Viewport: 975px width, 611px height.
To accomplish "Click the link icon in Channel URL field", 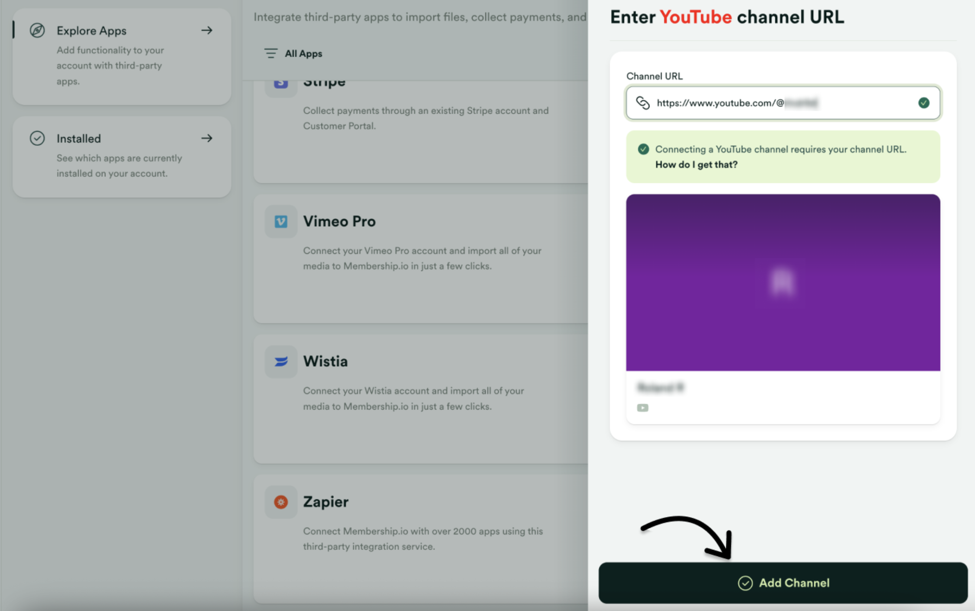I will click(x=642, y=103).
